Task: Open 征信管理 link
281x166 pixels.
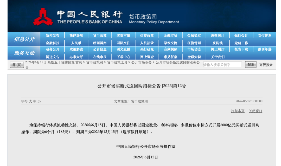Action: (x=194, y=43)
